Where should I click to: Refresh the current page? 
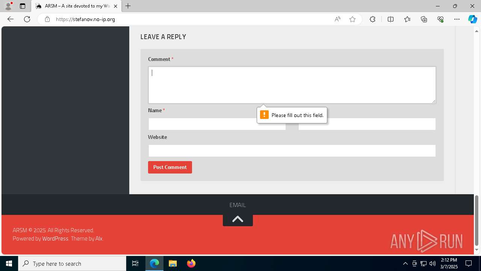click(27, 19)
